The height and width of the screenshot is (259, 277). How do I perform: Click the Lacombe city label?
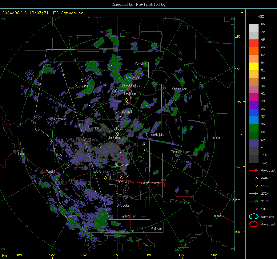click(x=133, y=77)
